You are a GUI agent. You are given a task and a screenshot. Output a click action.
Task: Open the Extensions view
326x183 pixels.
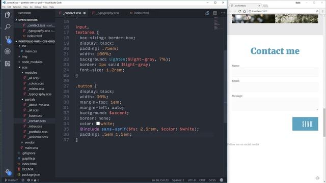tap(8, 64)
